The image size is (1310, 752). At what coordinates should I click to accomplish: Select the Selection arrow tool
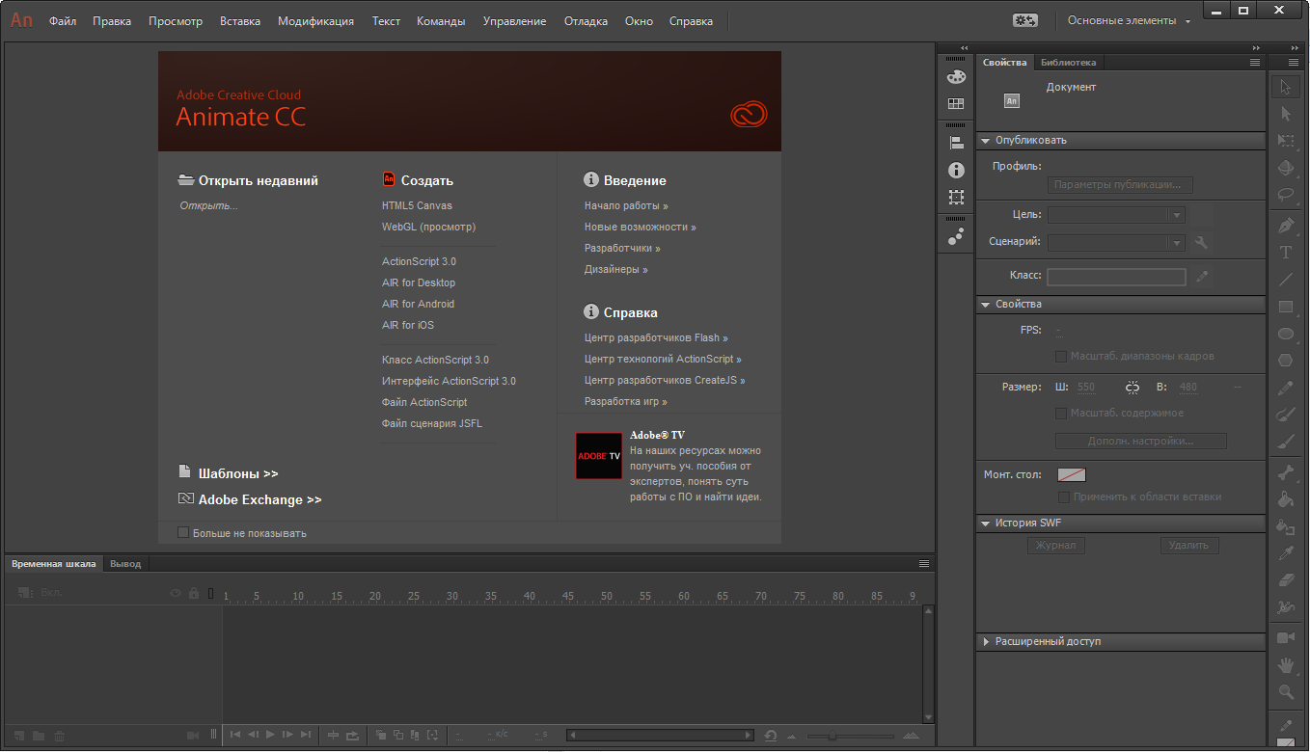pos(1286,87)
